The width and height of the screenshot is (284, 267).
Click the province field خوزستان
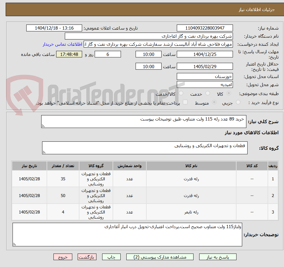tap(205, 76)
